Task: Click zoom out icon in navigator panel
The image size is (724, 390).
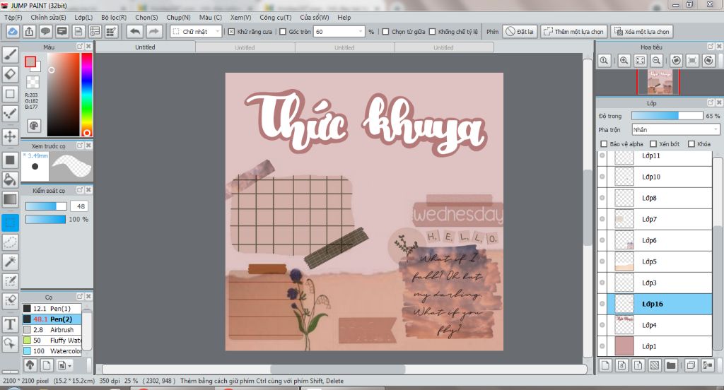Action: pos(656,61)
